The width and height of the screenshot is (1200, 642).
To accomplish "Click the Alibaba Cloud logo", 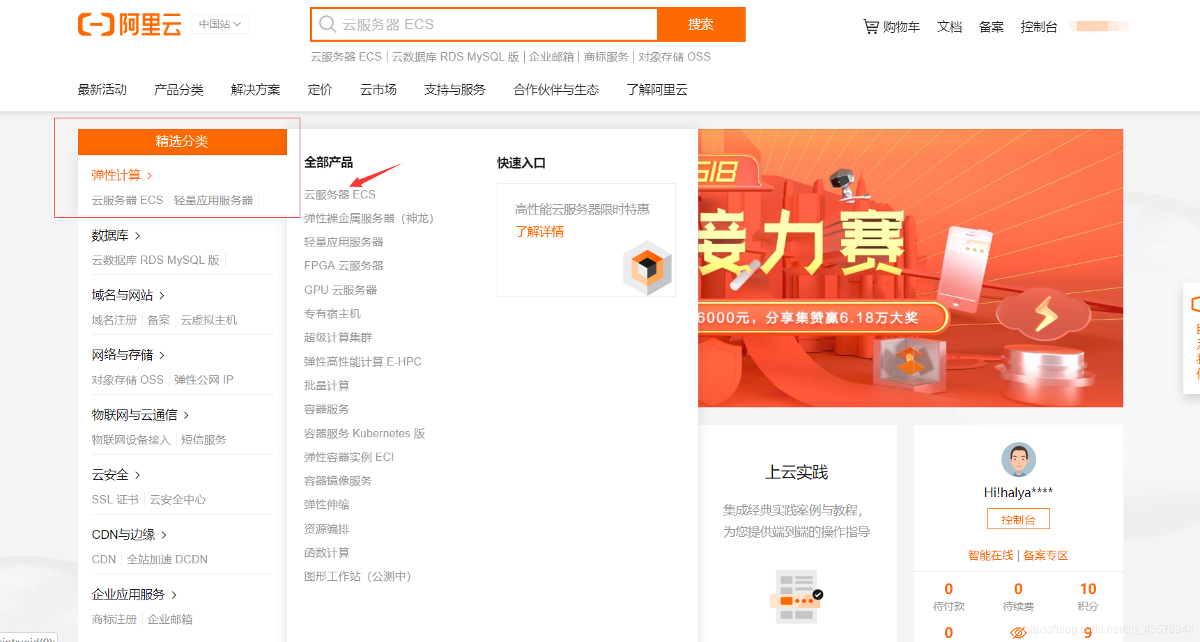I will 130,24.
